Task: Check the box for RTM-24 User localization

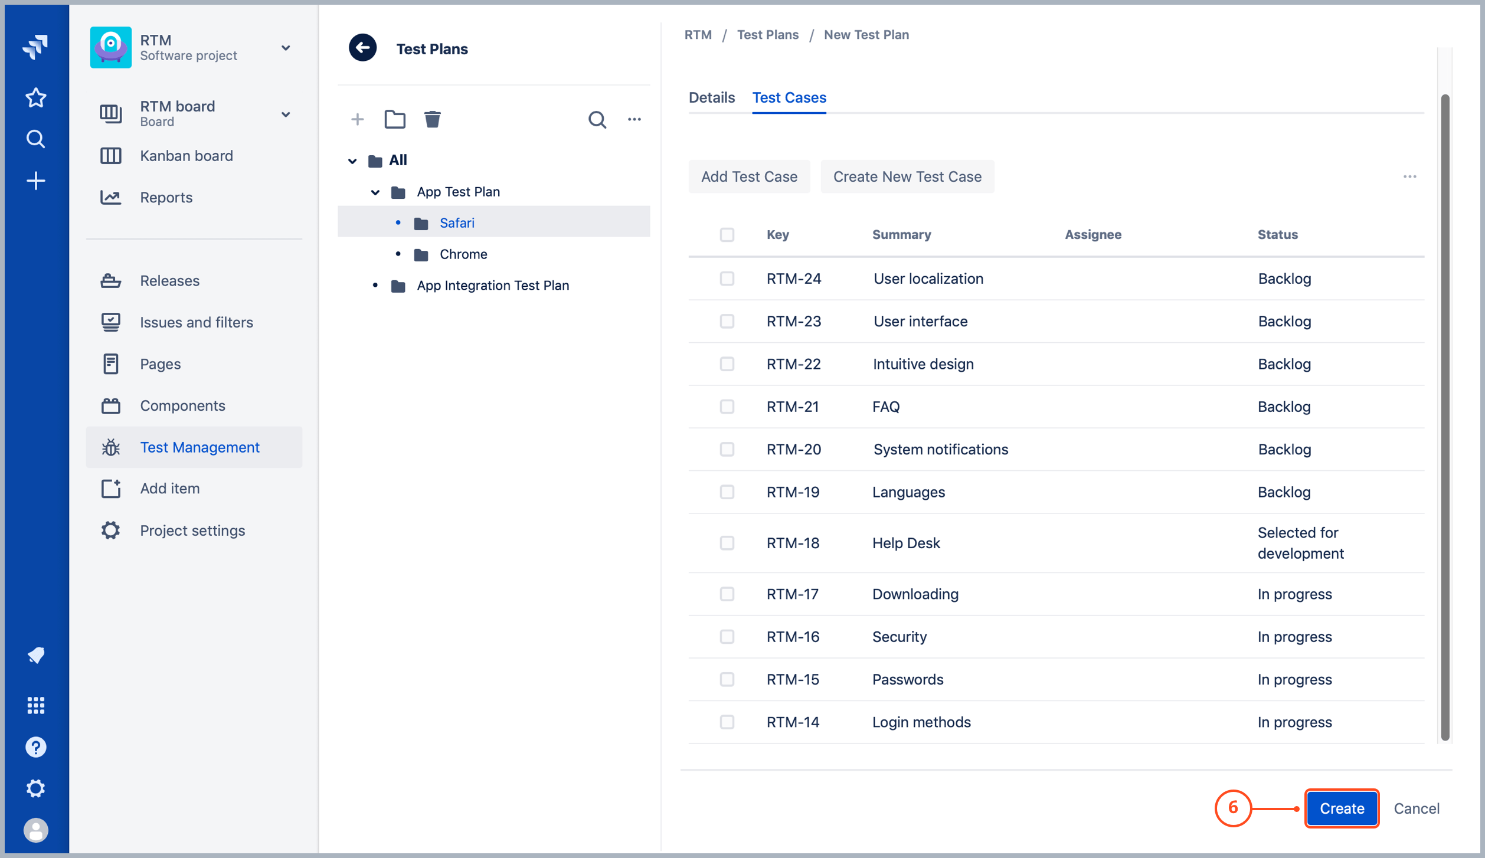Action: tap(727, 279)
